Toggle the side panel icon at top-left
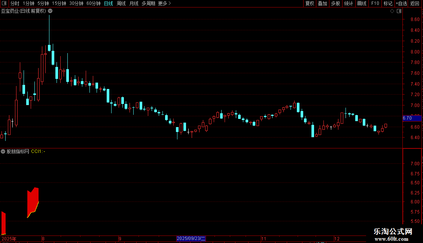Image resolution: width=423 pixels, height=243 pixels. click(x=4, y=3)
